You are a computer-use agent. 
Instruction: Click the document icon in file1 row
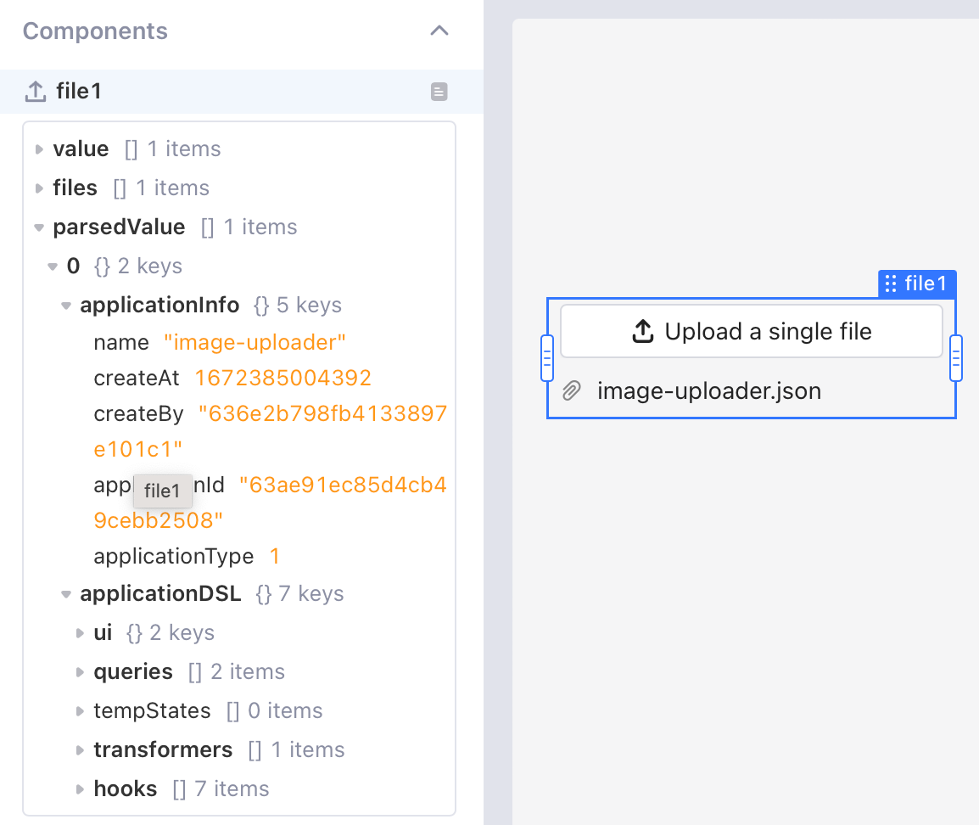coord(439,92)
